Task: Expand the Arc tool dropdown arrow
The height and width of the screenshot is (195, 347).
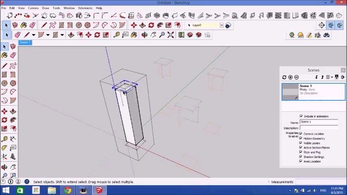Action: tap(48, 35)
